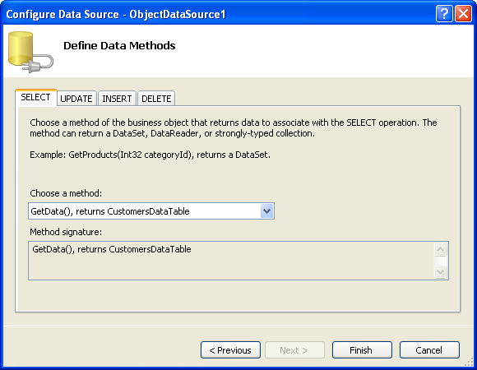Click the Define Data Methods heading
The image size is (477, 370).
(119, 45)
